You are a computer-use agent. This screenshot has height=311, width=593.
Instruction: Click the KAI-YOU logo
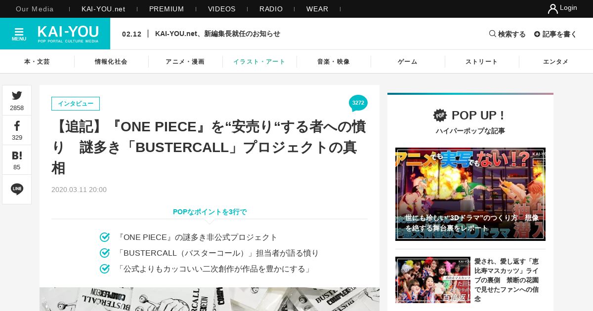(x=68, y=34)
